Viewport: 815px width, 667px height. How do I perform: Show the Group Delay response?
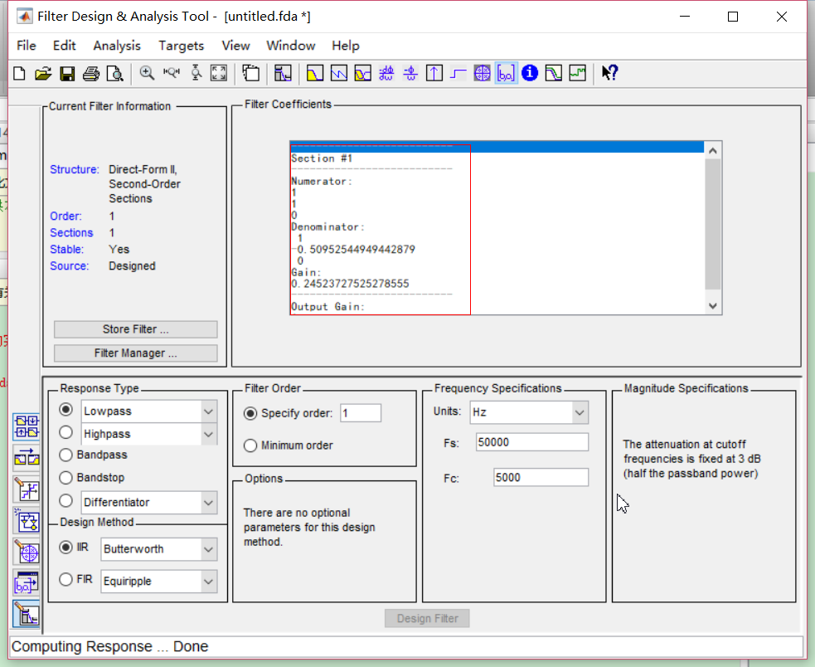click(386, 73)
